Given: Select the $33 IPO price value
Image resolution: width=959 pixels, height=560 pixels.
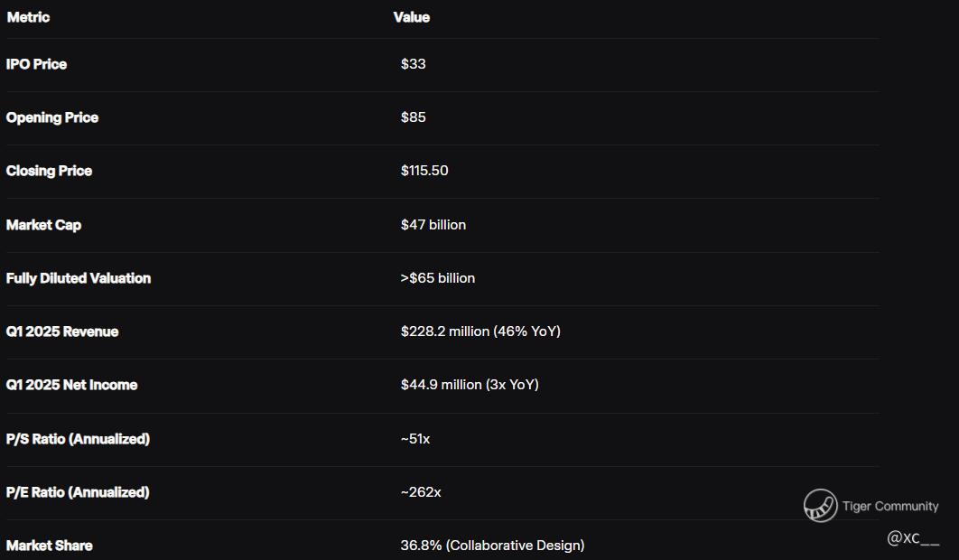Looking at the screenshot, I should point(414,63).
